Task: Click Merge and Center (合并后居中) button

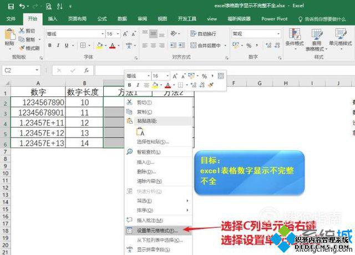Action: coord(206,45)
